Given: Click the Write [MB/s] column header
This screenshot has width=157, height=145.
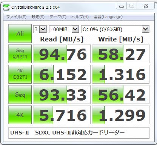Looking at the screenshot, I should tap(121, 39).
